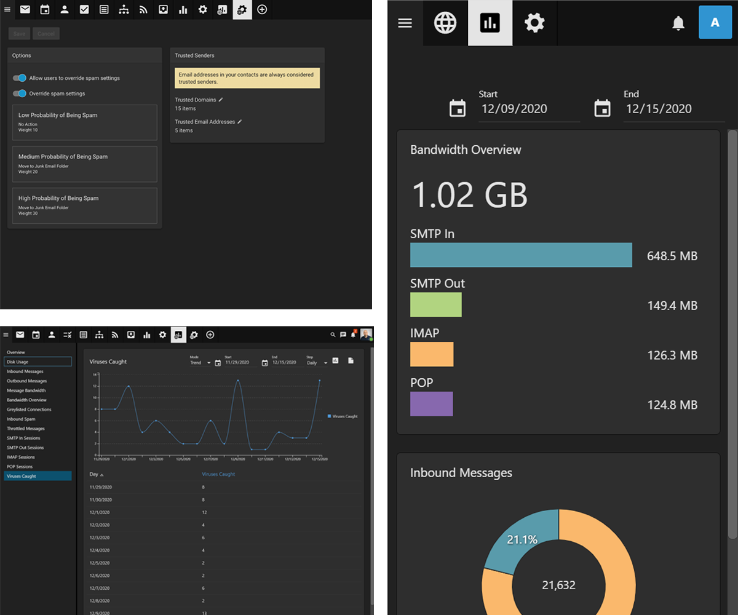Toggle Viruses Caught series in the chart legend
This screenshot has height=615, width=738.
pos(343,416)
